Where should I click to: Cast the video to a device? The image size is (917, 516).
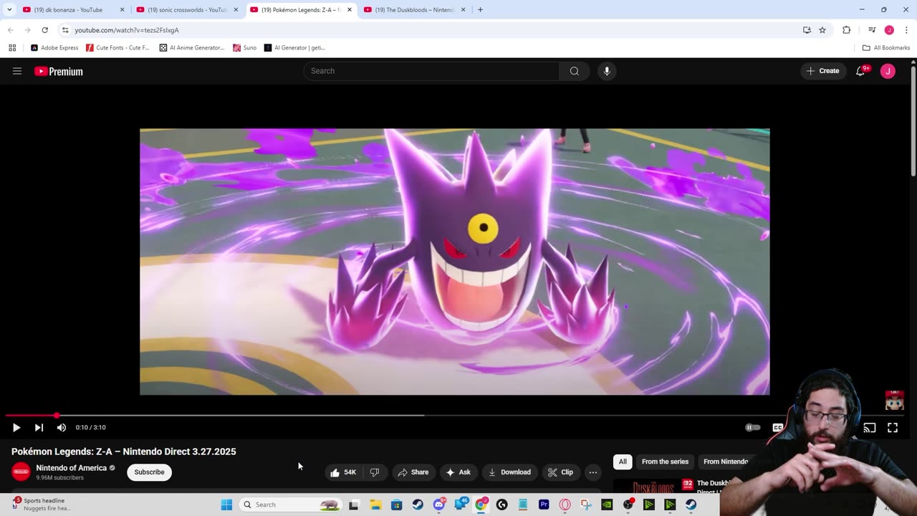(x=870, y=428)
